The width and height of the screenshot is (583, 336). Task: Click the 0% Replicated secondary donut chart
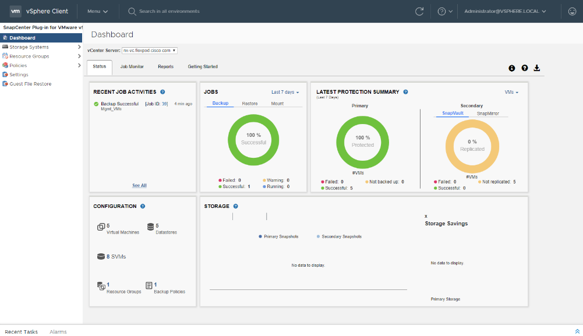click(x=472, y=146)
